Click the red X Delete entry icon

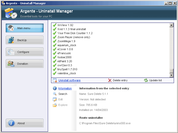coord(110,80)
